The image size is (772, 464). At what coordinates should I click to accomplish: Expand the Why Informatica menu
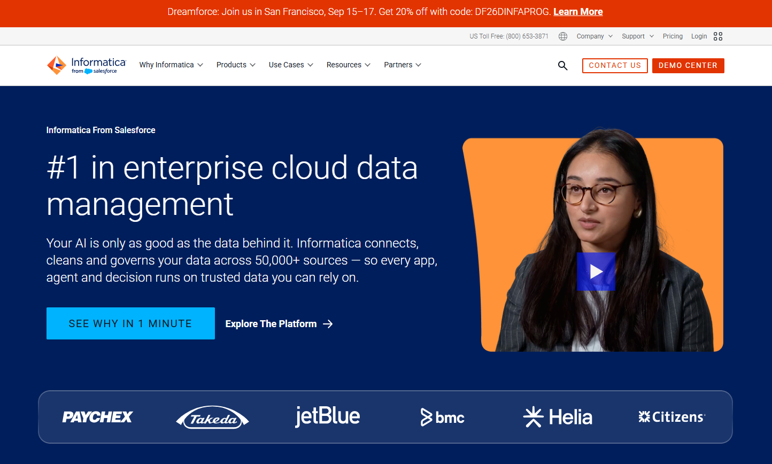(x=171, y=65)
